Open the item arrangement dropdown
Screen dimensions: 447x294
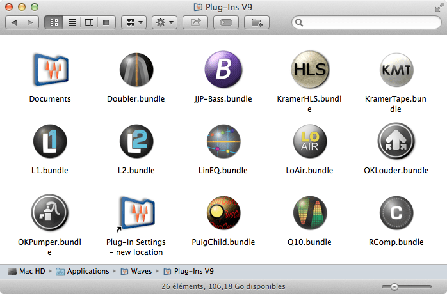133,22
